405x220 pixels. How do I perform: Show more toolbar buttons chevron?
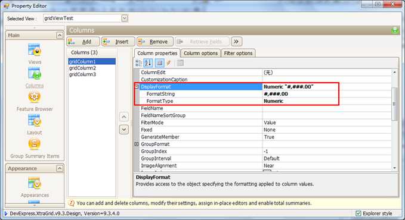pos(236,42)
